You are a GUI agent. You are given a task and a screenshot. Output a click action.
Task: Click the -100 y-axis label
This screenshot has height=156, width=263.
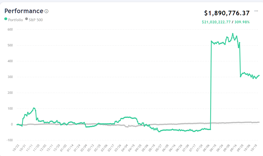[9, 140]
